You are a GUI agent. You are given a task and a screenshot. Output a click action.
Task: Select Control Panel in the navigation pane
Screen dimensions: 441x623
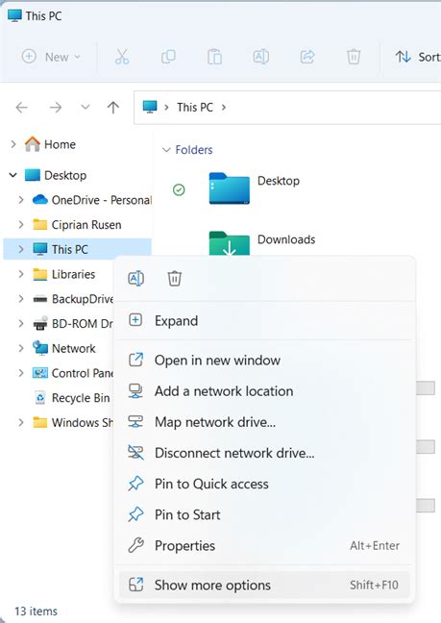click(x=73, y=373)
